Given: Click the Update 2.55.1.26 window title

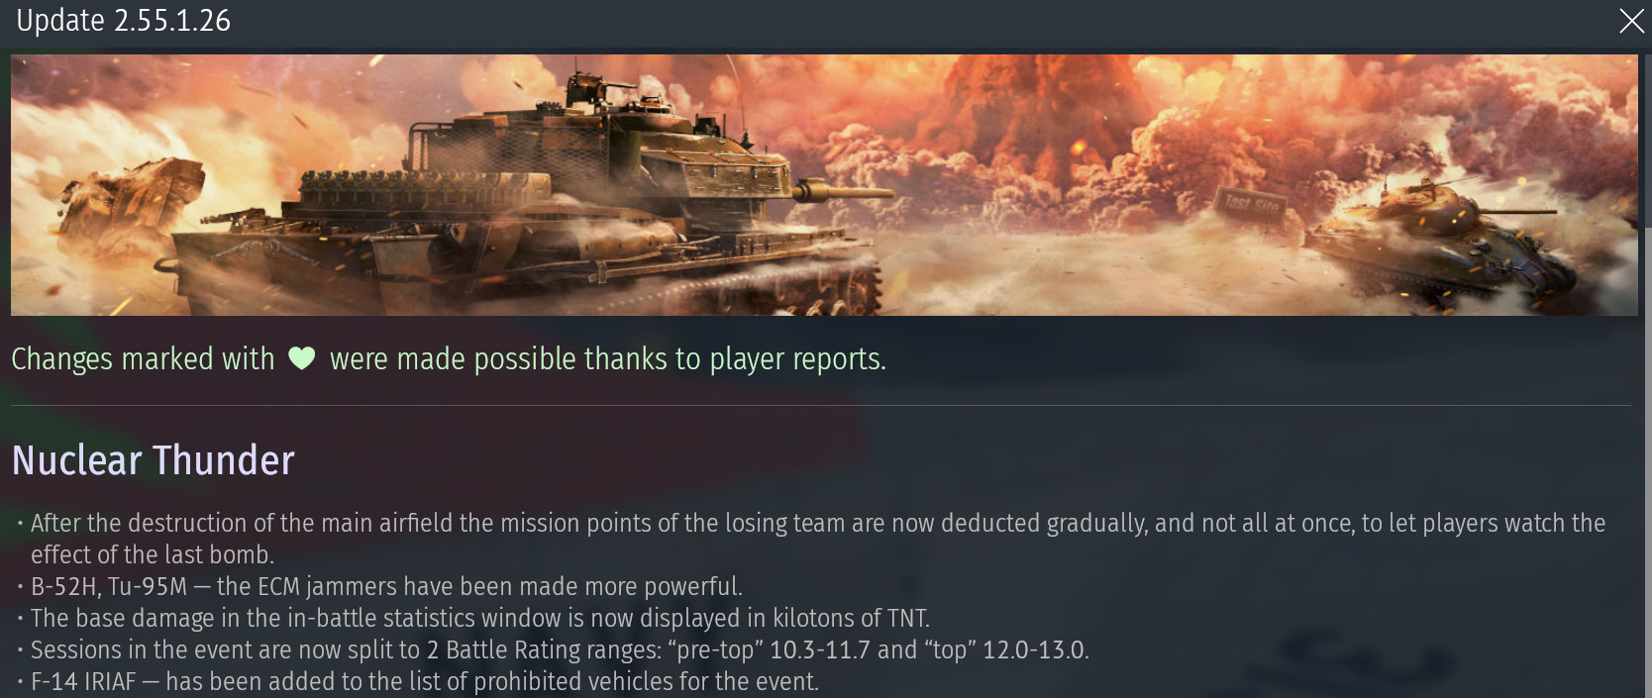Looking at the screenshot, I should point(124,21).
